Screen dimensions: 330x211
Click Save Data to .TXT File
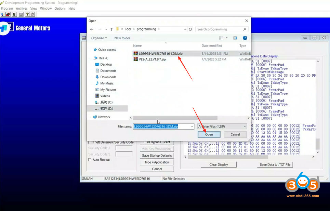click(x=275, y=164)
